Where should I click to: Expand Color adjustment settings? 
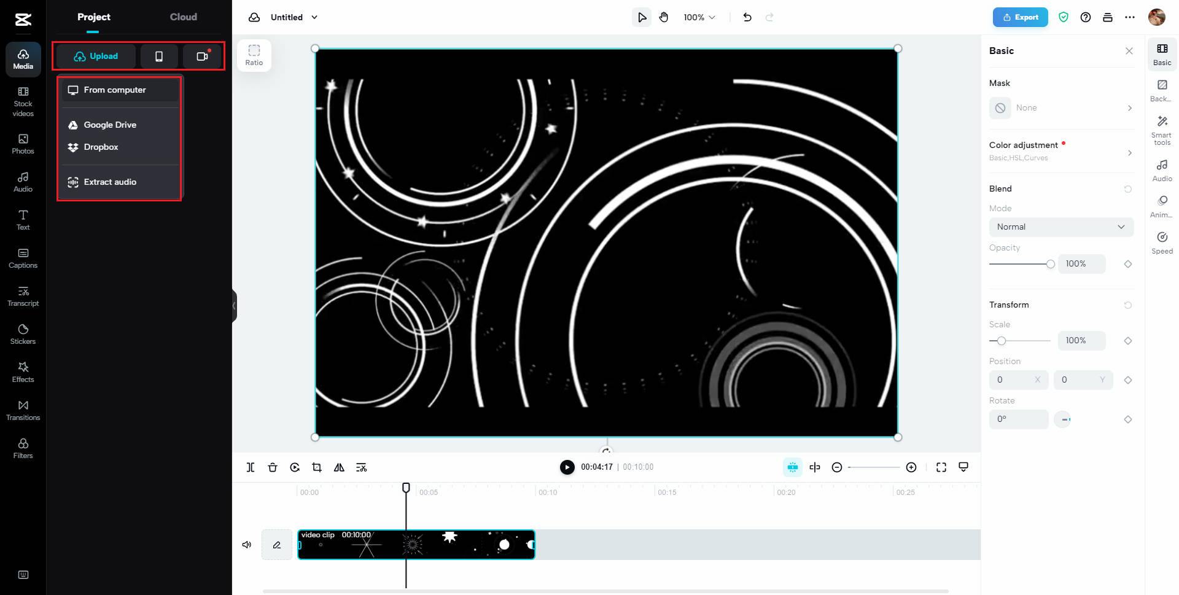(x=1061, y=151)
